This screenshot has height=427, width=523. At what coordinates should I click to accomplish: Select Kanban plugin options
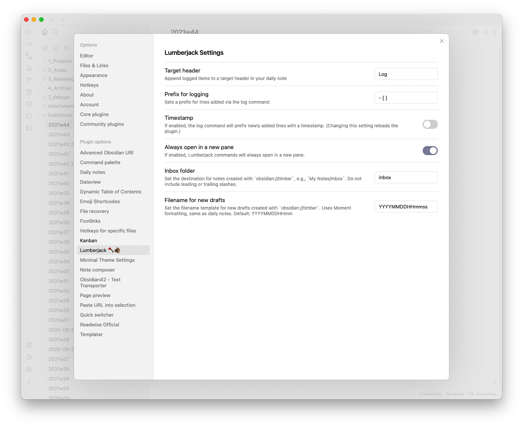tap(89, 240)
